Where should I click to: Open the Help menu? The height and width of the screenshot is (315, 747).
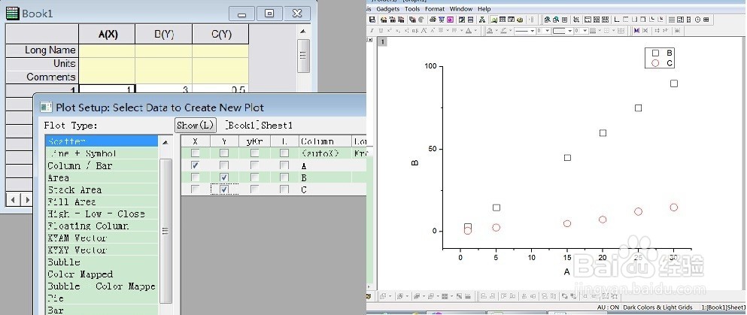pos(484,8)
